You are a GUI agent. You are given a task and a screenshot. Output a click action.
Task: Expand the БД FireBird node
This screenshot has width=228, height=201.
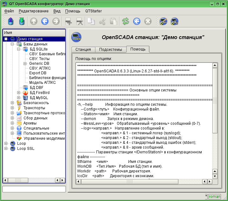tap(19, 93)
